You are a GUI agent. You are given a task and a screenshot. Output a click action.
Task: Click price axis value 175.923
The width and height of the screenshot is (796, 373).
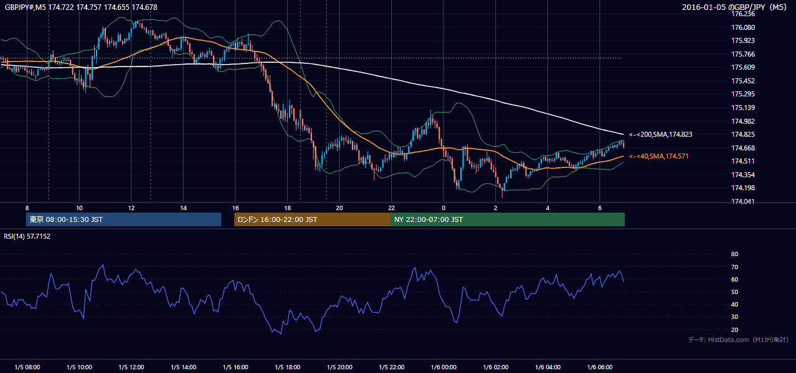(743, 40)
